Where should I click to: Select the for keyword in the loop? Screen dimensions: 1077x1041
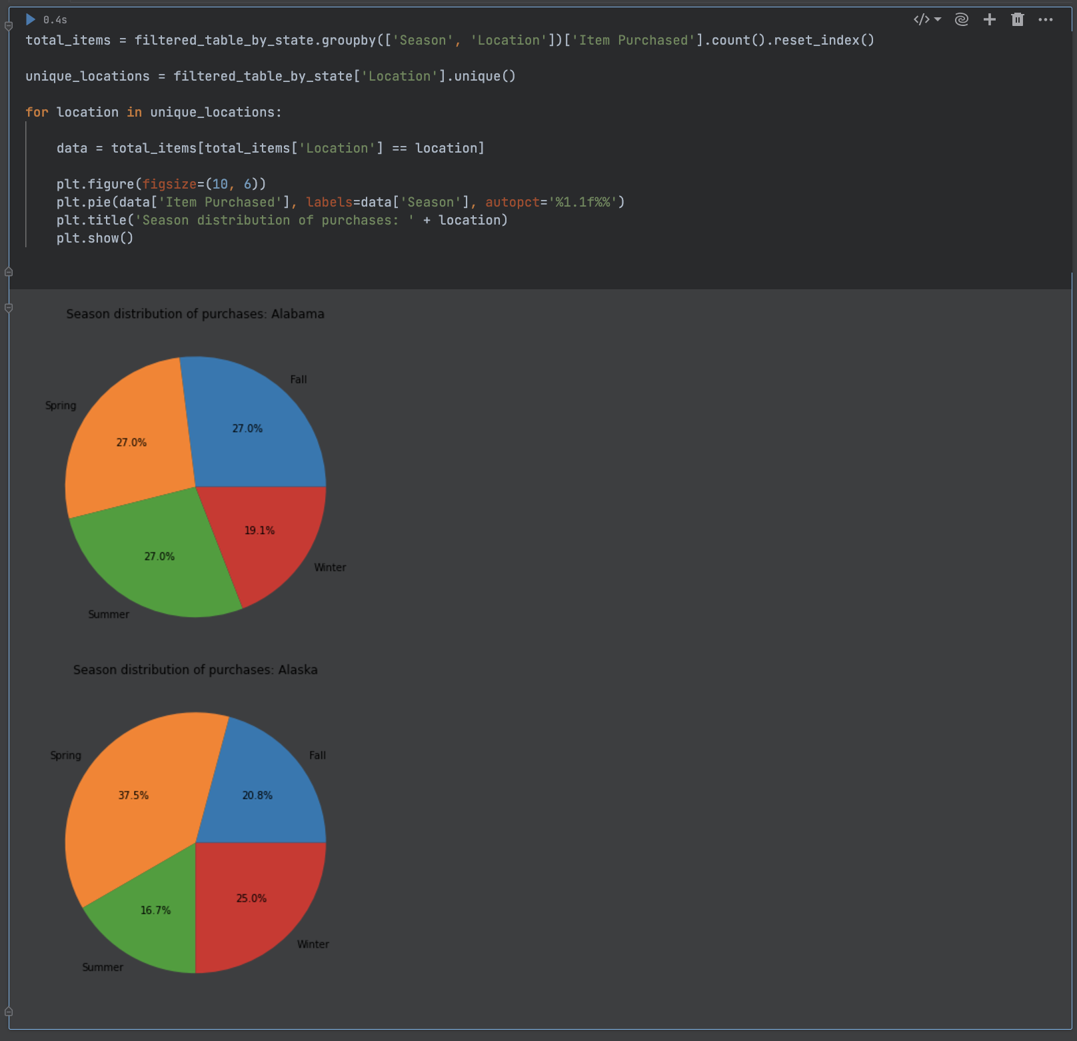pos(36,112)
